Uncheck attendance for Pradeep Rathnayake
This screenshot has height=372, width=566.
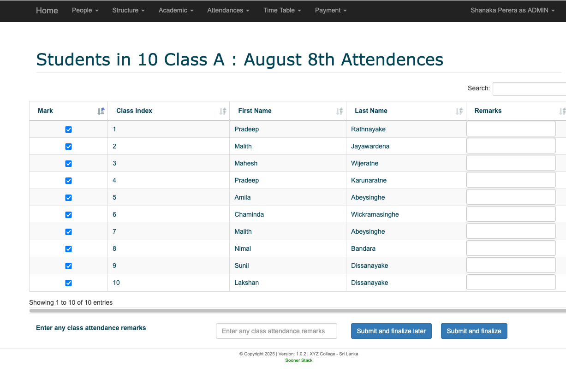(69, 130)
